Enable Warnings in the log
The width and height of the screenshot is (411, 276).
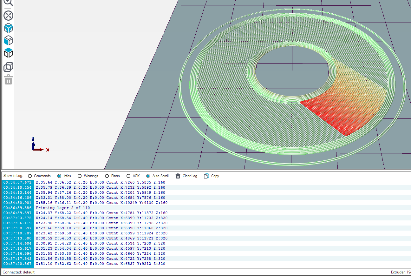(x=80, y=176)
